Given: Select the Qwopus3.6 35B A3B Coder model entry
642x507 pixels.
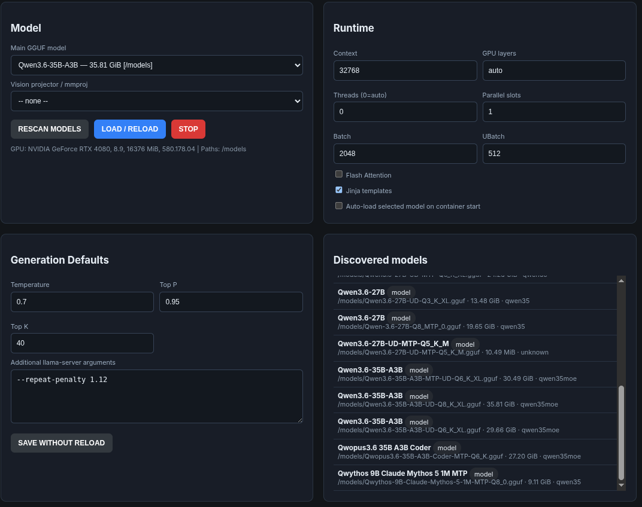Looking at the screenshot, I should (x=475, y=452).
